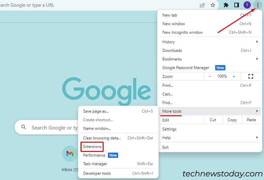
Task: Open the side panel icon
Action: [x=237, y=5]
